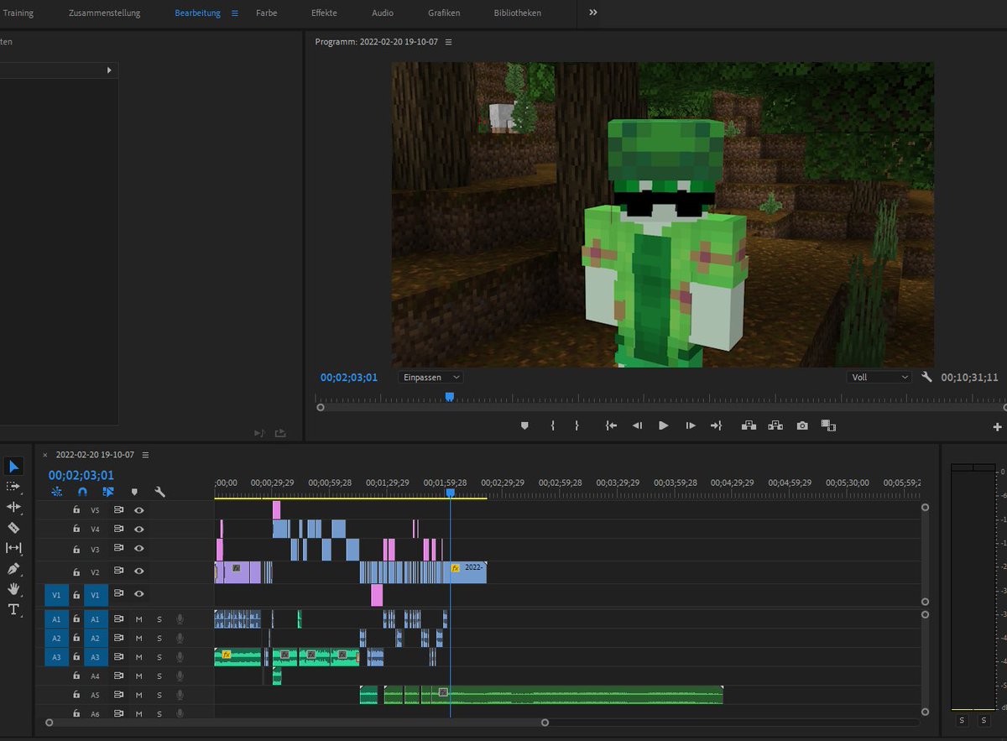Screen dimensions: 1007x741
Task: Hide track V3 with the eye icon
Action: click(x=139, y=549)
